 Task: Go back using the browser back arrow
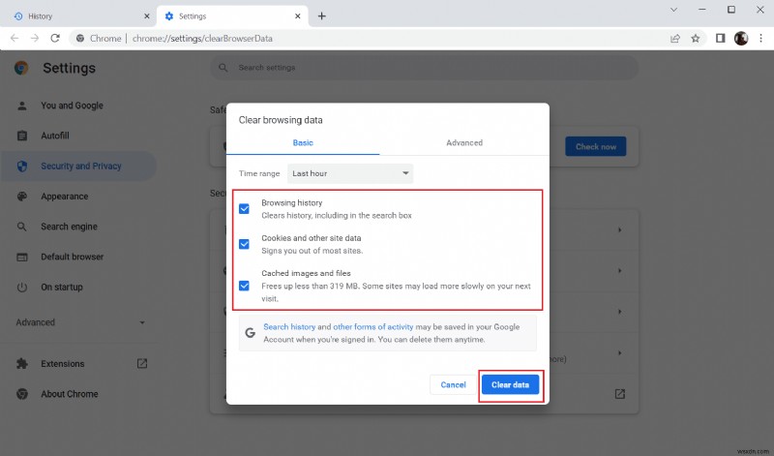(x=15, y=38)
